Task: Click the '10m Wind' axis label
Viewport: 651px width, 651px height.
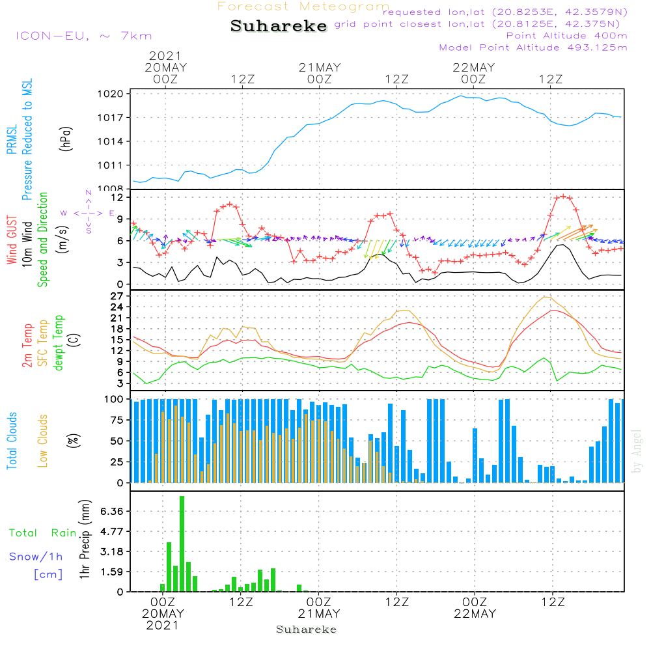Action: (27, 243)
